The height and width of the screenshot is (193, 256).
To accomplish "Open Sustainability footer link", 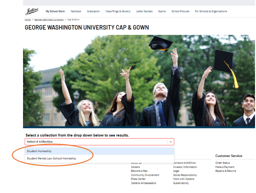I will 181,183.
